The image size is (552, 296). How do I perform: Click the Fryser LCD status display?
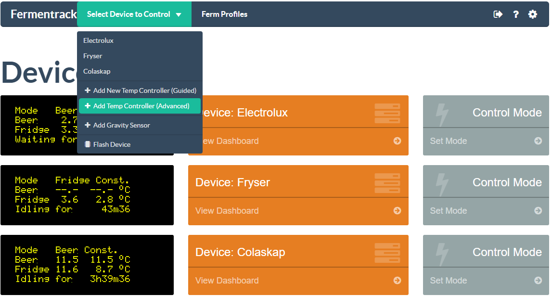[87, 195]
